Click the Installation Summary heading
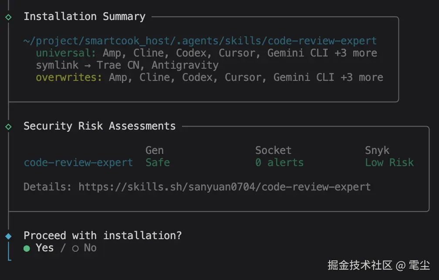 (84, 17)
